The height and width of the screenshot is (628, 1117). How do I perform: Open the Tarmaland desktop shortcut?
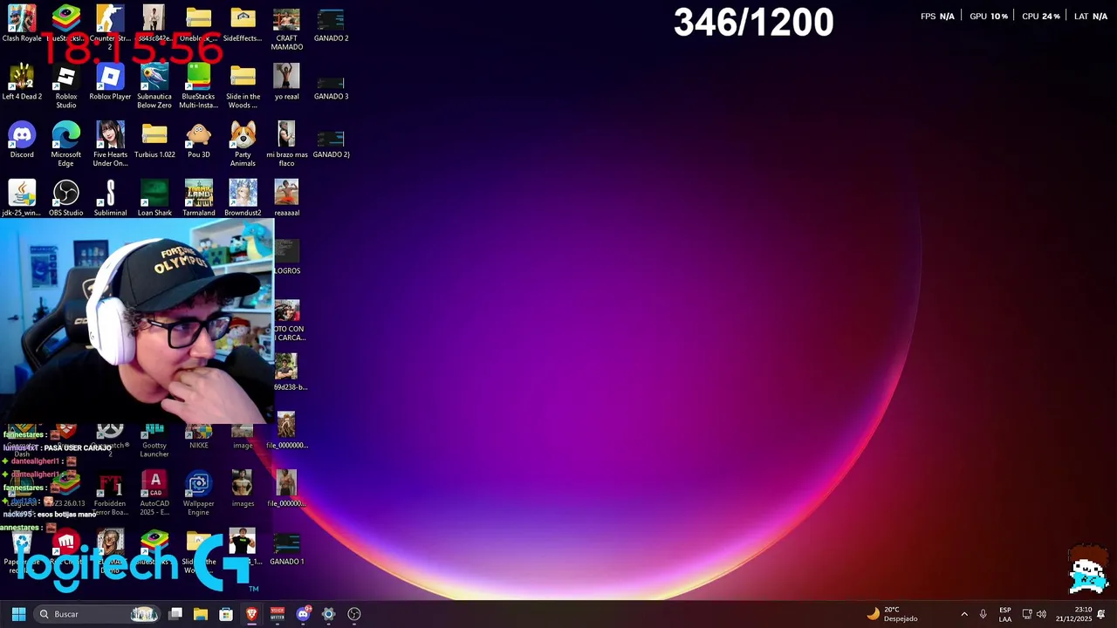point(198,198)
